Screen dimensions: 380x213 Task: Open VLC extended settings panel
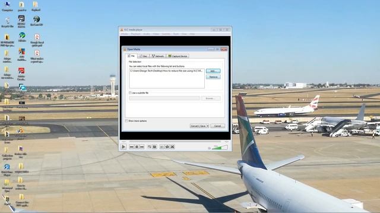click(154, 147)
